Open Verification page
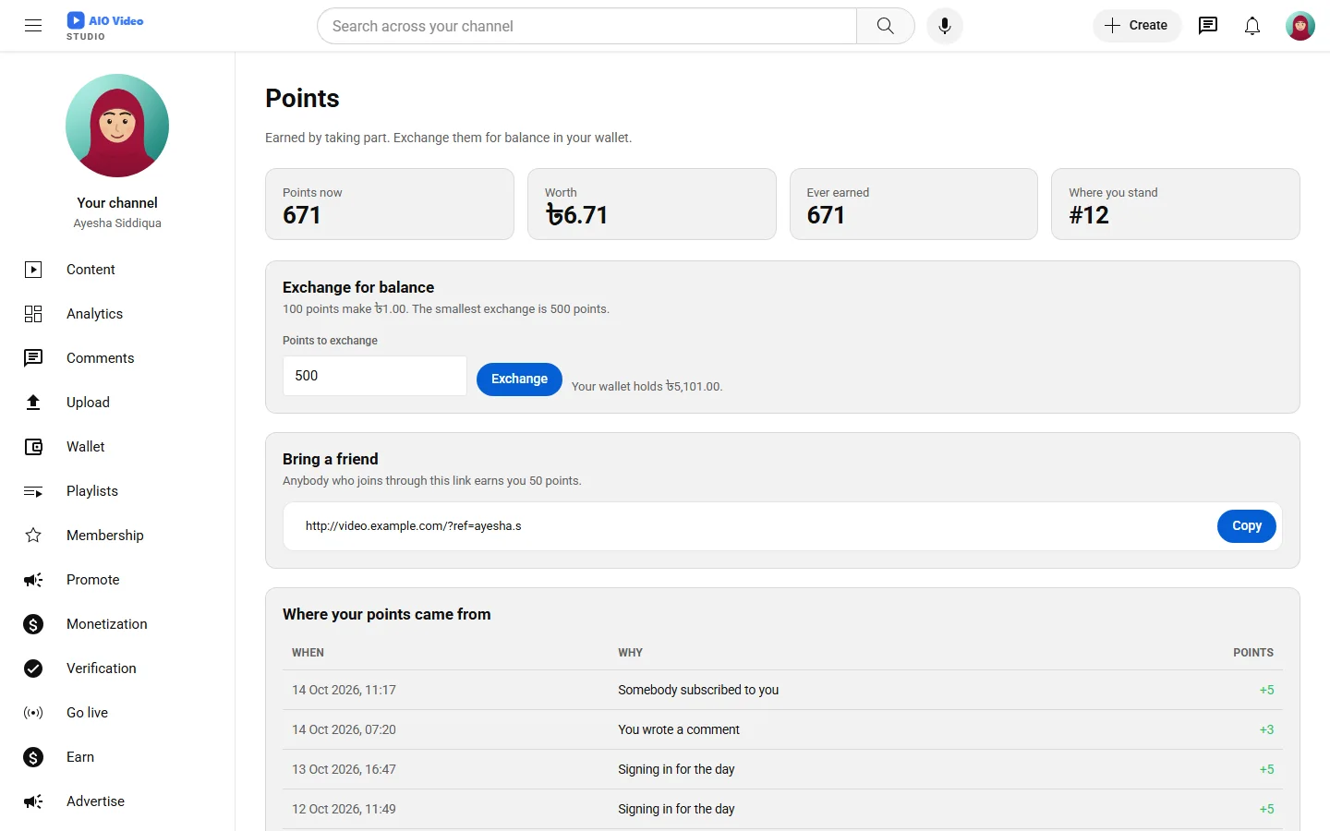The image size is (1330, 831). 117,668
